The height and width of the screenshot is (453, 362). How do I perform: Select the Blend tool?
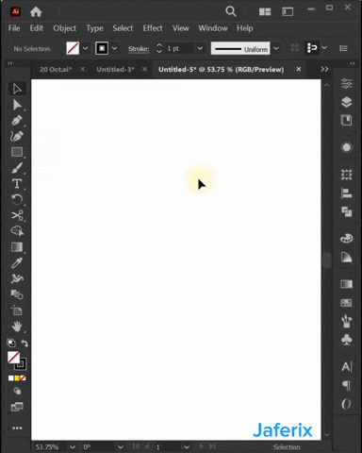[17, 294]
